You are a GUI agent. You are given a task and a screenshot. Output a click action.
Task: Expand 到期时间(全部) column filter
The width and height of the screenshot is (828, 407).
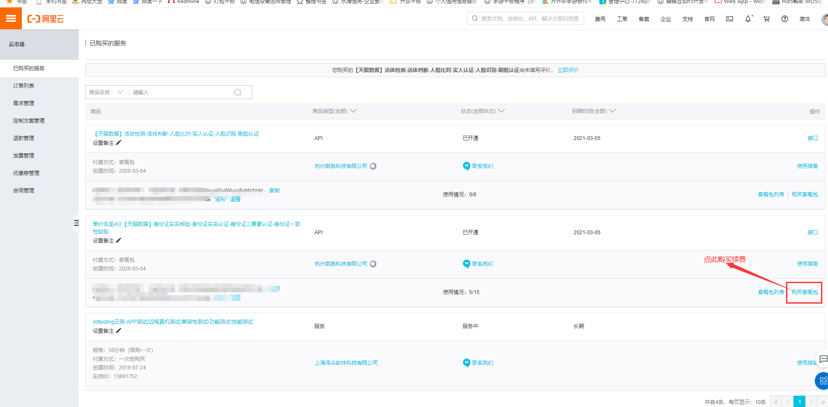click(594, 111)
